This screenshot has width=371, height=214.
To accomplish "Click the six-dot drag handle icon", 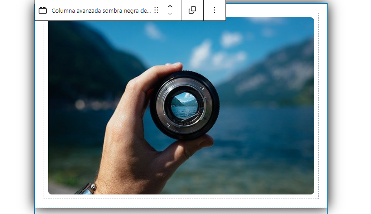I will pos(156,10).
